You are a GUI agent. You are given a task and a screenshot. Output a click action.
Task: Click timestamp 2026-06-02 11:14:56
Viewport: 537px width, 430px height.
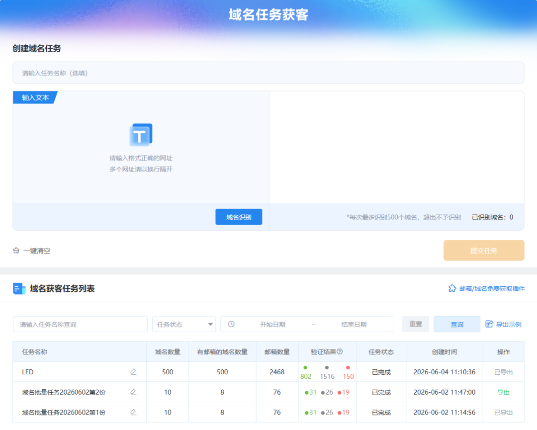click(x=444, y=412)
